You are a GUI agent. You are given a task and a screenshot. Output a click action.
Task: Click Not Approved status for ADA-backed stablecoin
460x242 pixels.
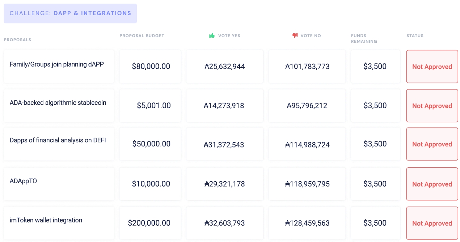(432, 106)
